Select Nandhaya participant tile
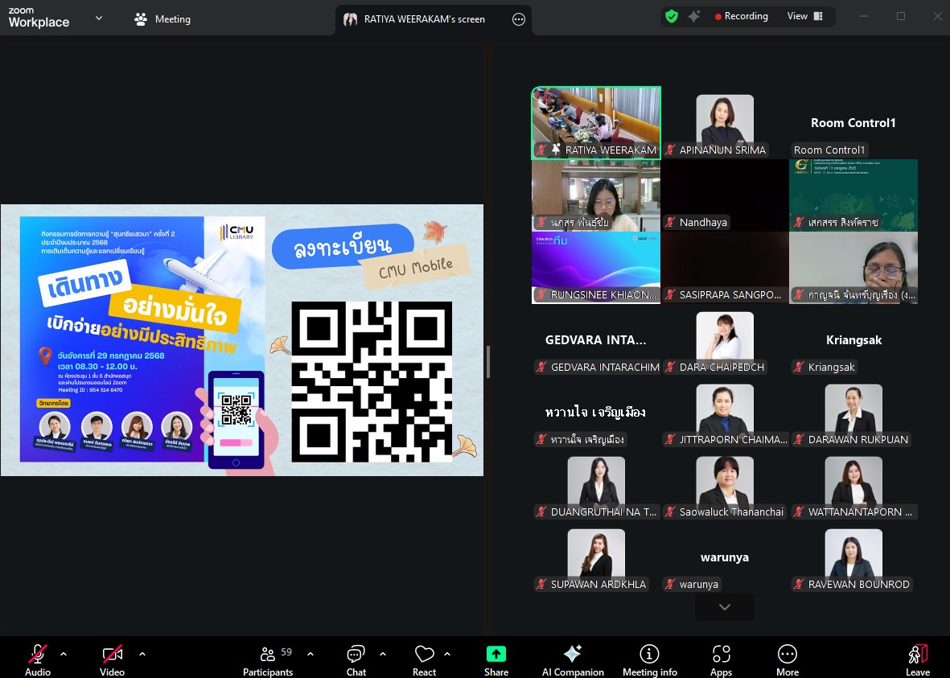This screenshot has width=950, height=678. tap(725, 195)
